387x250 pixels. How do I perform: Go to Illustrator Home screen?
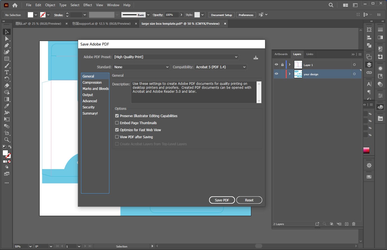(x=15, y=5)
